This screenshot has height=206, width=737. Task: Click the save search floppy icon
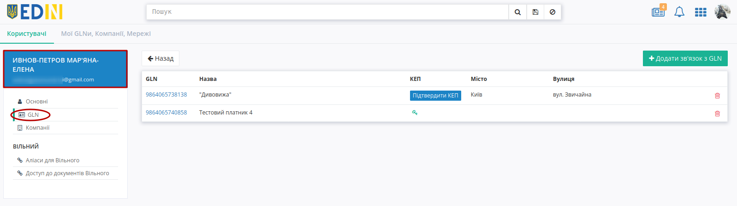click(x=535, y=12)
